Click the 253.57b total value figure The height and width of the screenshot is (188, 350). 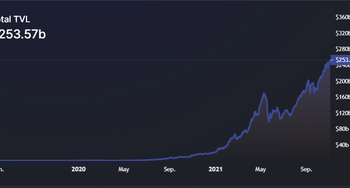tap(23, 34)
